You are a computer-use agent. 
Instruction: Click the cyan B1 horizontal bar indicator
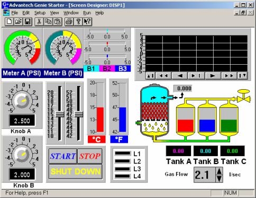click(x=107, y=31)
